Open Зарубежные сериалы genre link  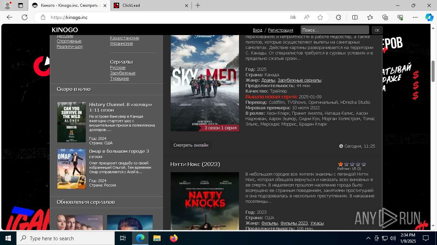pyautogui.click(x=299, y=80)
